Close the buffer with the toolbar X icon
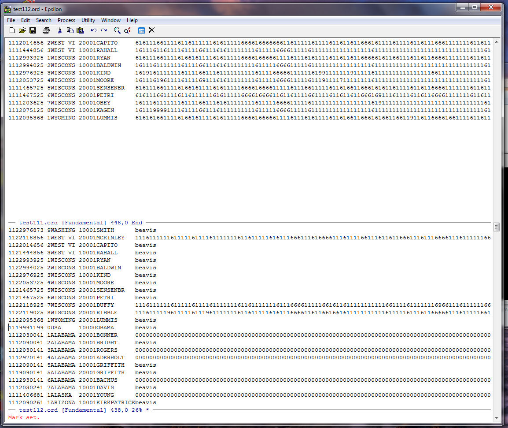The height and width of the screenshot is (428, 508). 151,30
